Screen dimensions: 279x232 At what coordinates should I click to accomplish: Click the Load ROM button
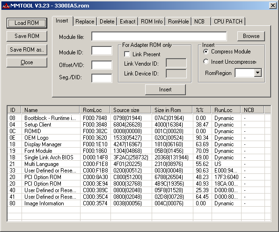tap(27, 23)
